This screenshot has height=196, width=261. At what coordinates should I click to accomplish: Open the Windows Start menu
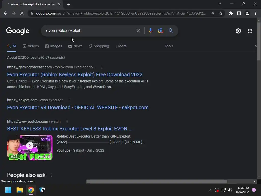coord(8,190)
